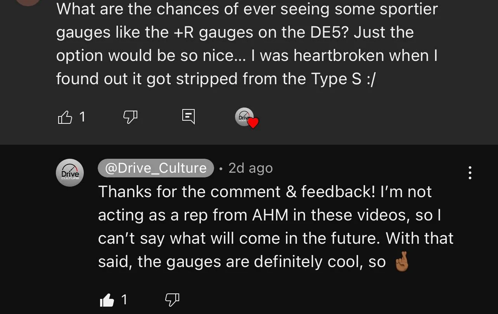The height and width of the screenshot is (314, 498).
Task: Tap the like count on Drive_Culture's reply
Action: click(x=124, y=300)
